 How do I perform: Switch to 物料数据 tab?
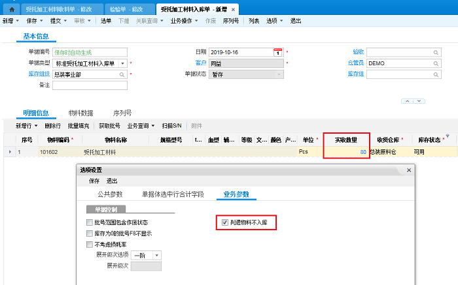80,113
